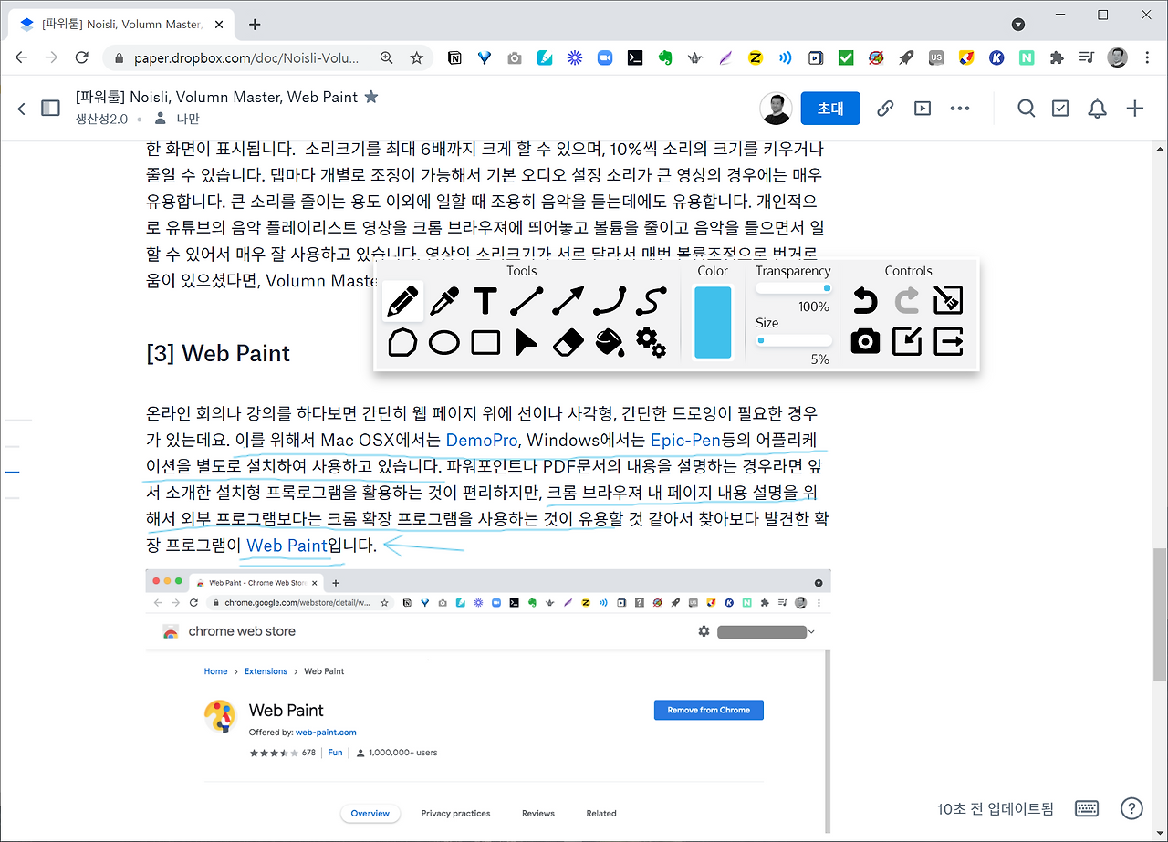Pick the Eyedropper color picker tool
Viewport: 1168px width, 842px height.
pyautogui.click(x=444, y=300)
